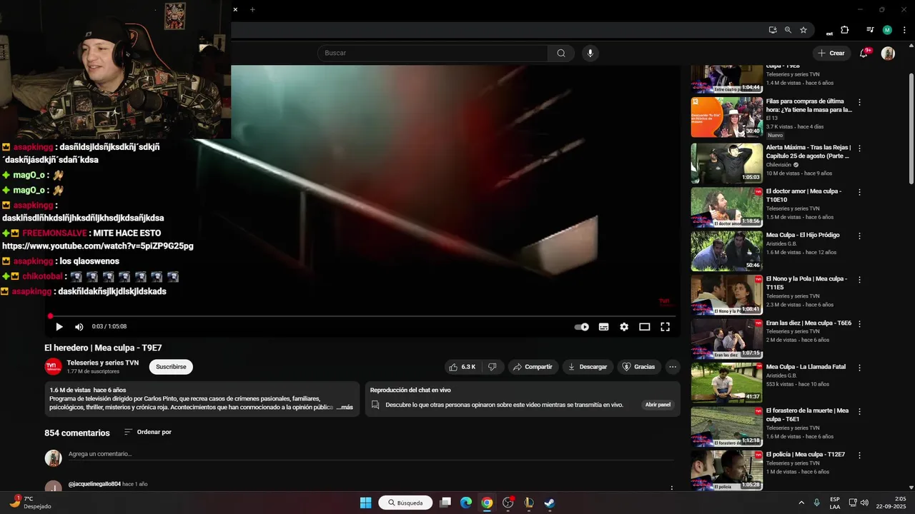Open the Chrome extensions puzzle icon
Screen dimensions: 915x514
pyautogui.click(x=844, y=30)
